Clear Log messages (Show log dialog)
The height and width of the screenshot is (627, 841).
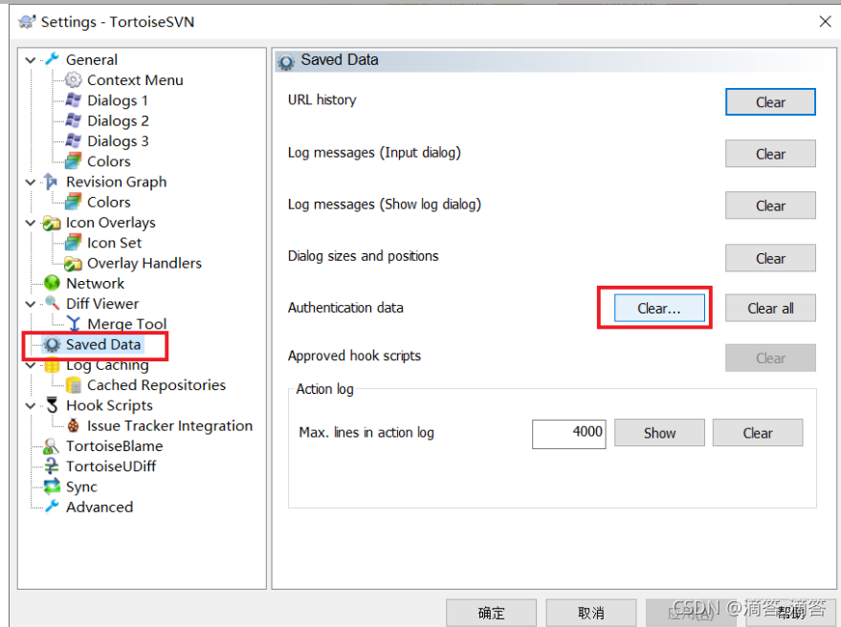(770, 205)
